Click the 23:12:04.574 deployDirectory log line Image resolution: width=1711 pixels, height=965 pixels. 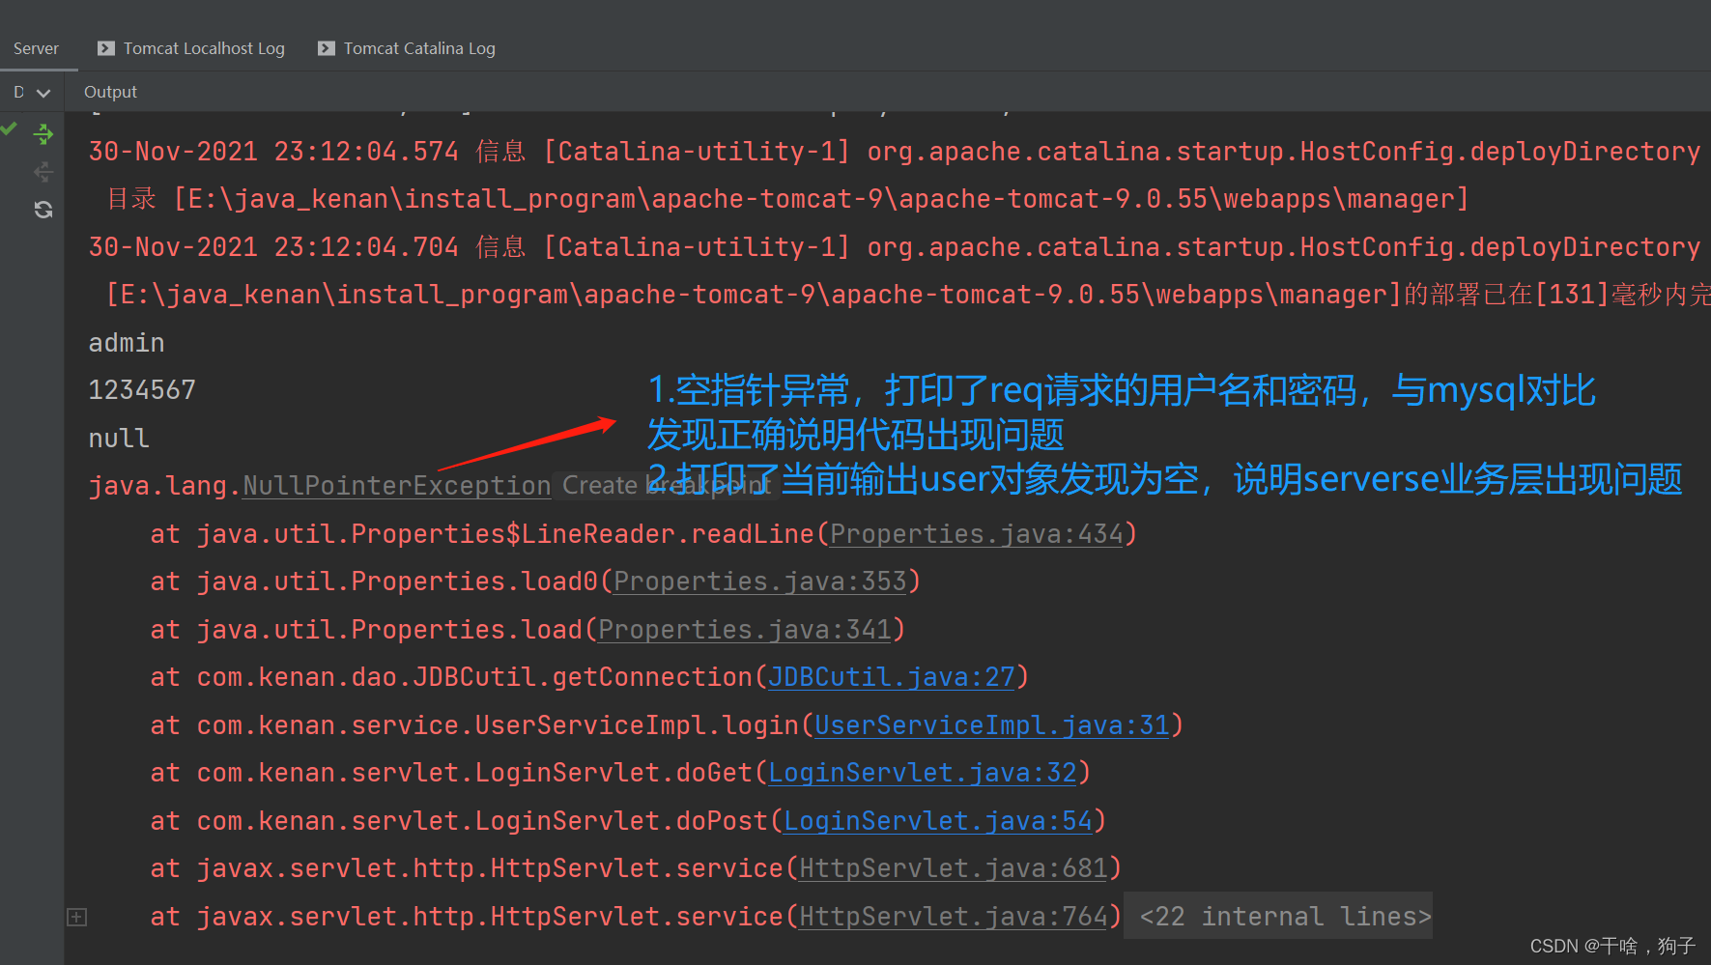pos(894,151)
